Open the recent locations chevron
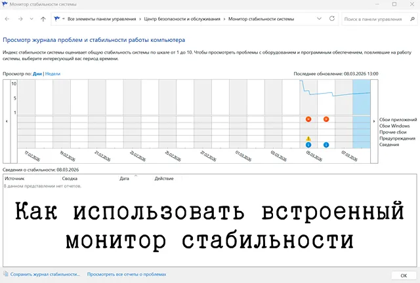Image resolution: width=420 pixels, height=283 pixels. pyautogui.click(x=31, y=19)
